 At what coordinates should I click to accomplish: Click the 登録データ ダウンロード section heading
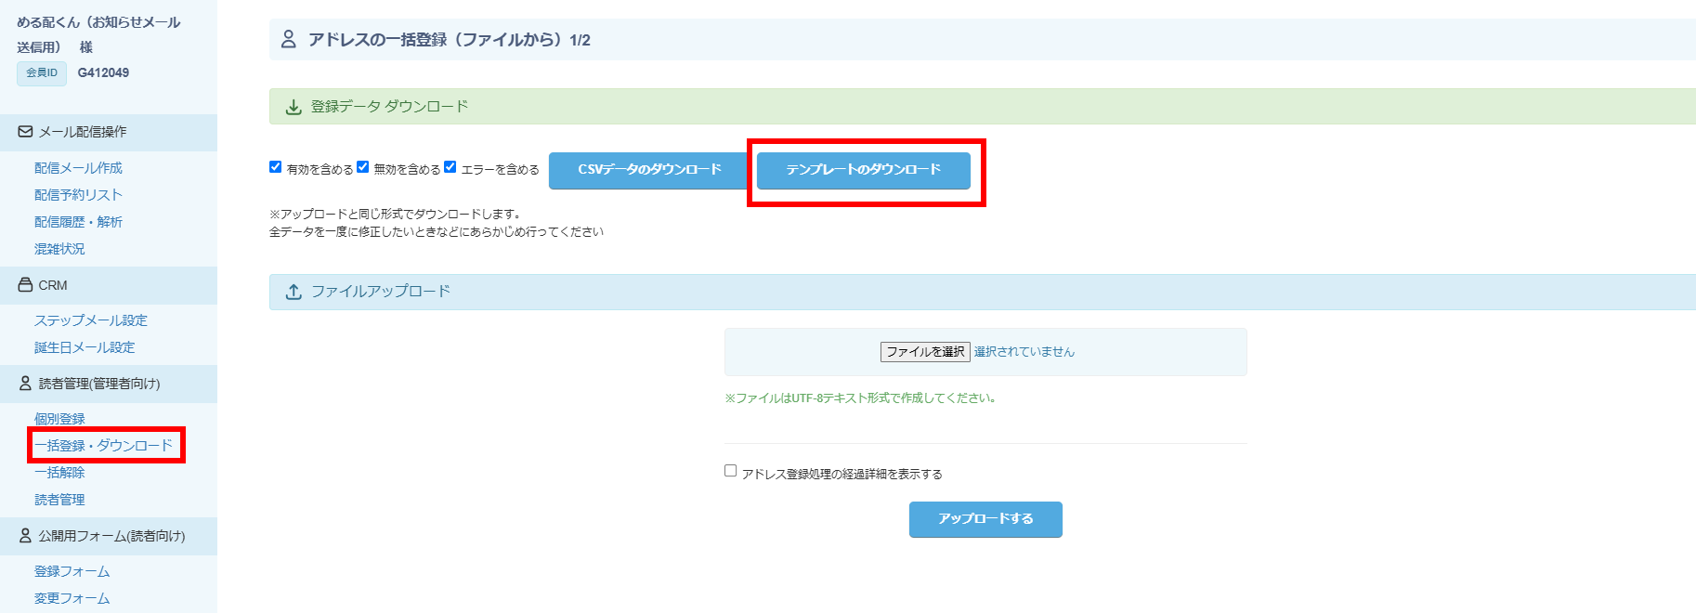[x=389, y=107]
